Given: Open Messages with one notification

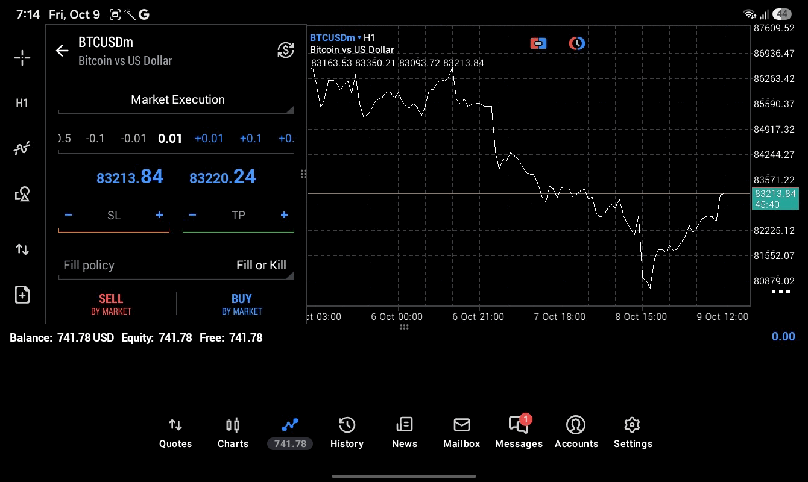Looking at the screenshot, I should click(519, 432).
